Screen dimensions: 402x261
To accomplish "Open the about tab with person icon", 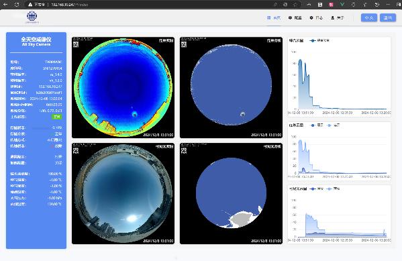I will coord(337,17).
